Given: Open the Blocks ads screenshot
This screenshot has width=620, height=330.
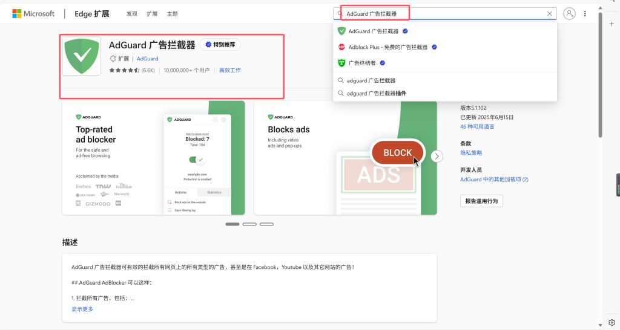Looking at the screenshot, I should click(x=346, y=158).
